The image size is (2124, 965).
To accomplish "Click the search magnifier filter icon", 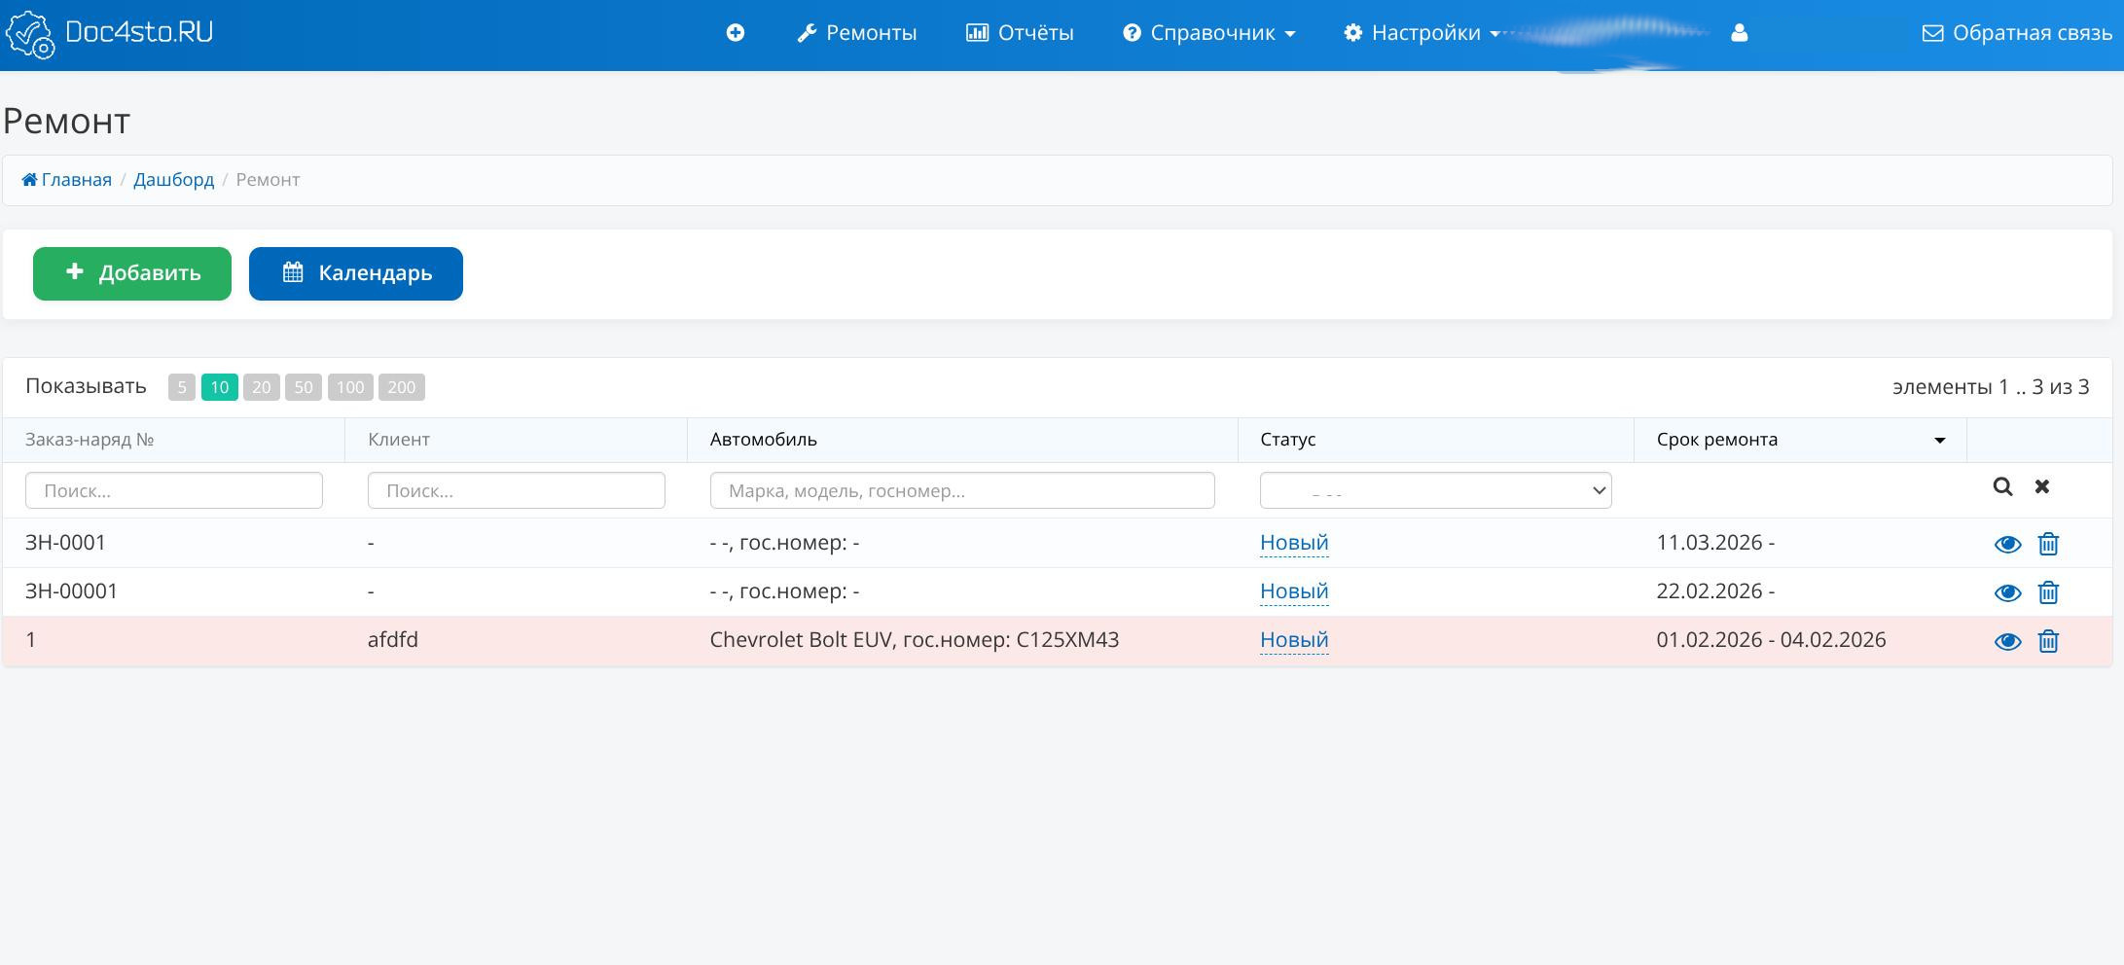I will [2002, 486].
